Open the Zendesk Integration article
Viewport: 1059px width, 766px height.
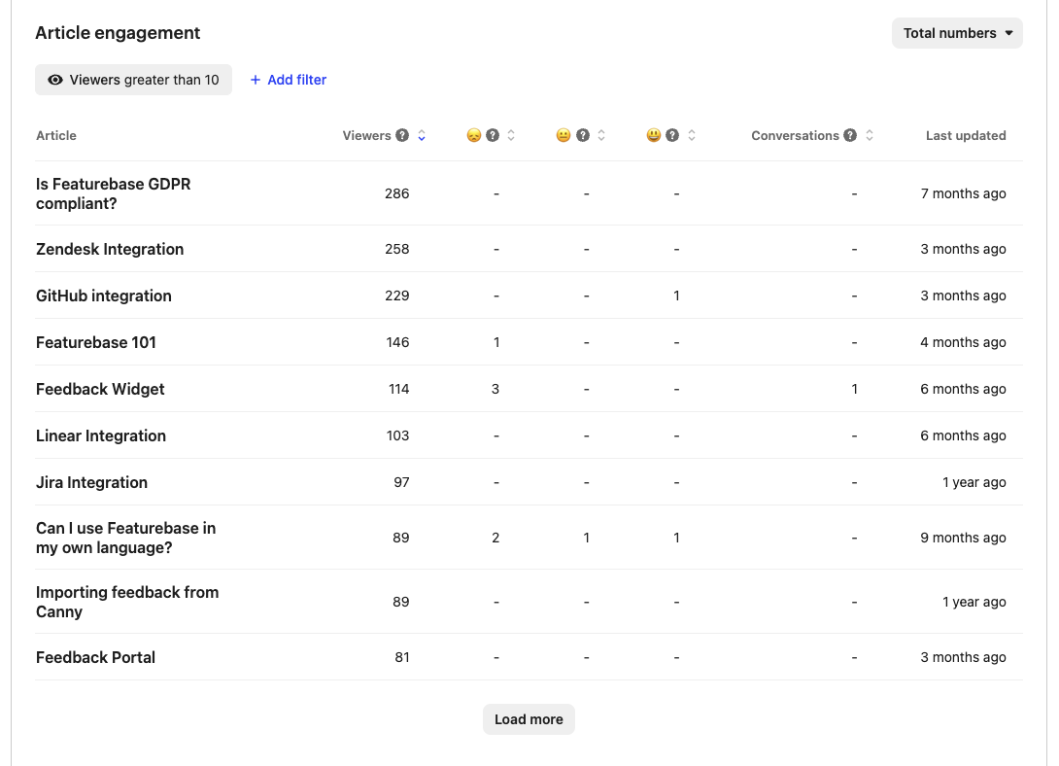pyautogui.click(x=110, y=249)
